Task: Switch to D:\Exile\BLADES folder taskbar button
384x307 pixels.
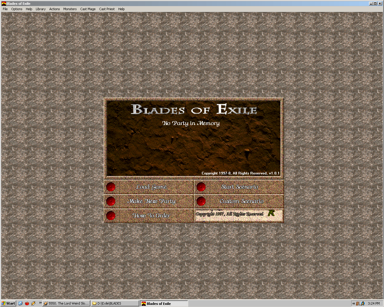Action: click(115, 303)
